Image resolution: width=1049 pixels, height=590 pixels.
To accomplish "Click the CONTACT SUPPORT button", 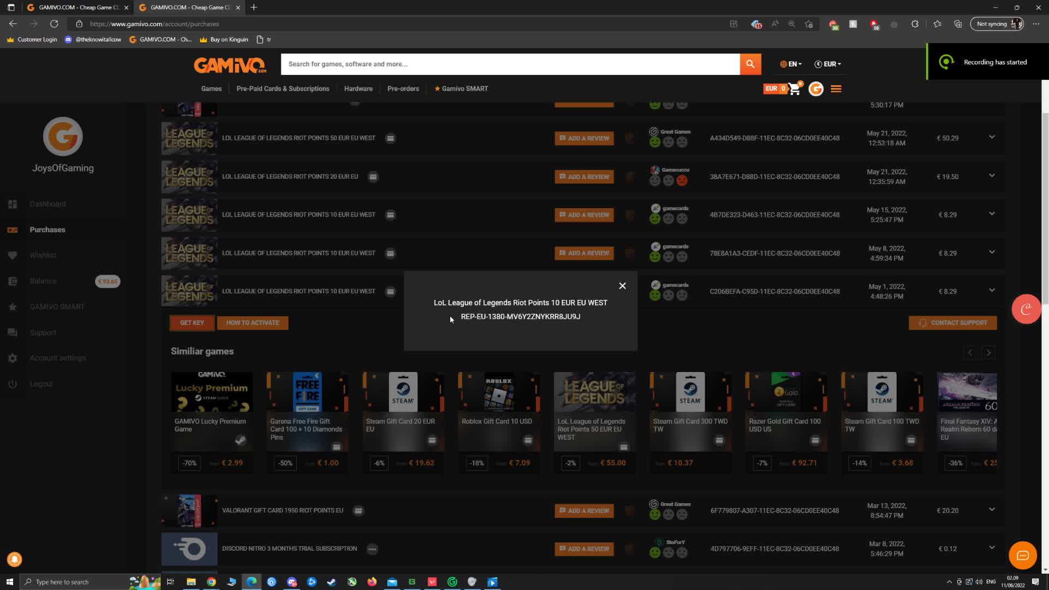I will [952, 323].
